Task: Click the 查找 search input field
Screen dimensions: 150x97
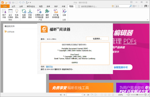Action: [122, 6]
